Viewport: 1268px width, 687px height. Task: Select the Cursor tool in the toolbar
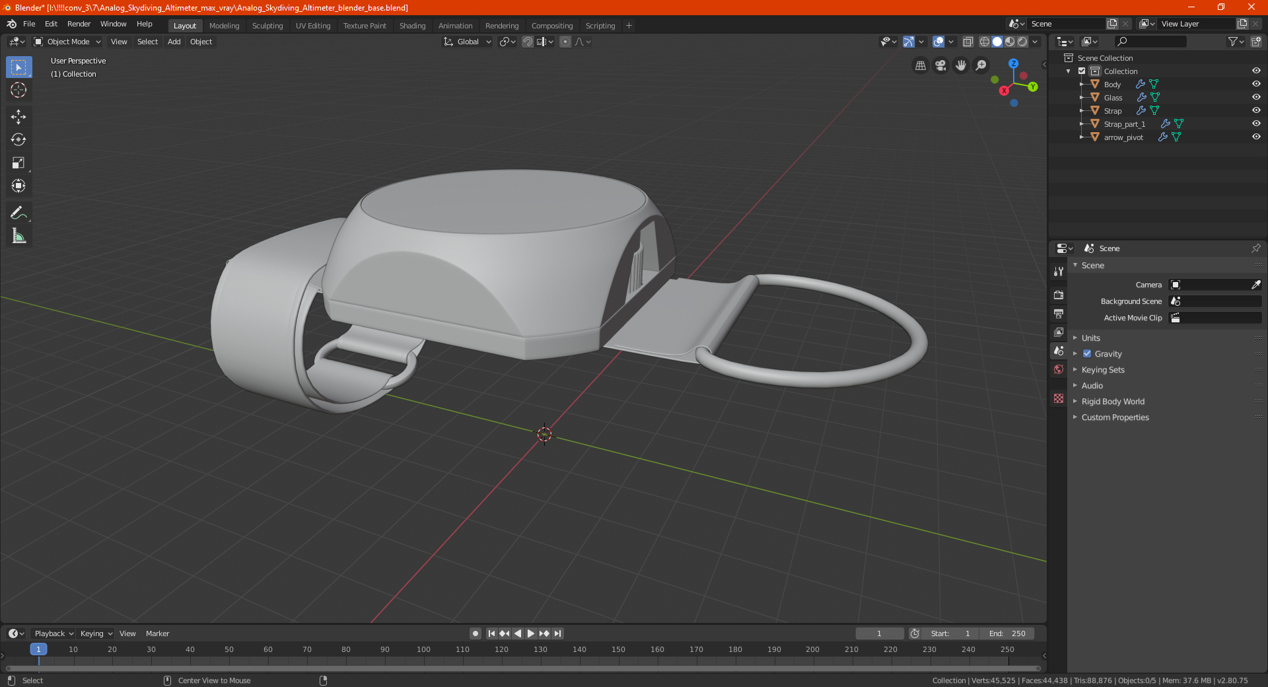click(x=18, y=90)
